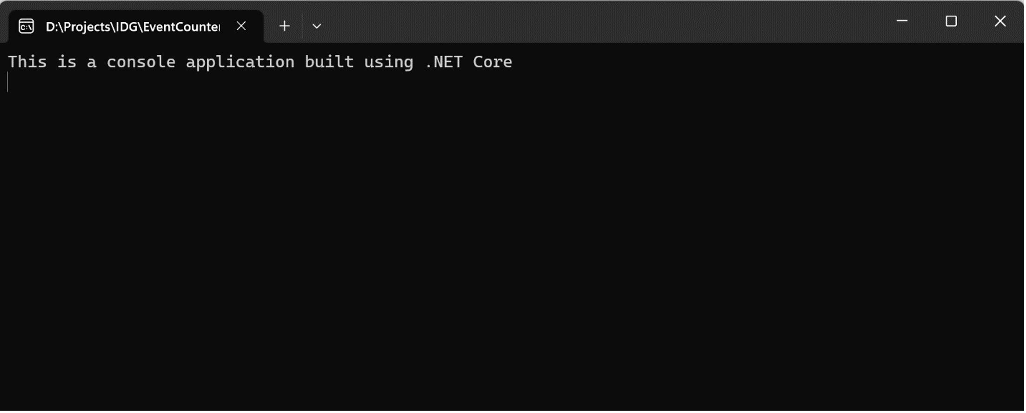Click the word "This" in console output
Screen dimensions: 1026x413
[28, 62]
